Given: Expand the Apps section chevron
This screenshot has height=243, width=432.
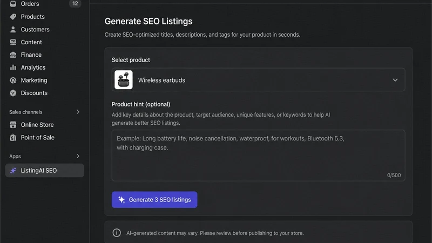Looking at the screenshot, I should click(78, 156).
